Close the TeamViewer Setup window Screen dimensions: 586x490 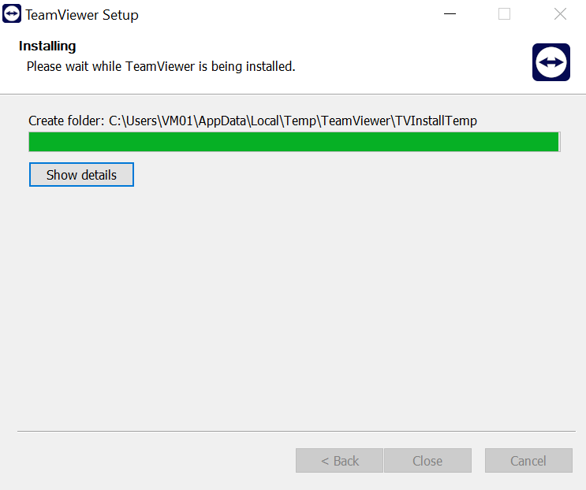coord(560,14)
